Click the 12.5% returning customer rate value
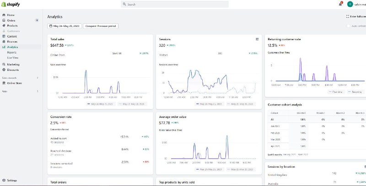366x186 pixels. click(x=272, y=45)
